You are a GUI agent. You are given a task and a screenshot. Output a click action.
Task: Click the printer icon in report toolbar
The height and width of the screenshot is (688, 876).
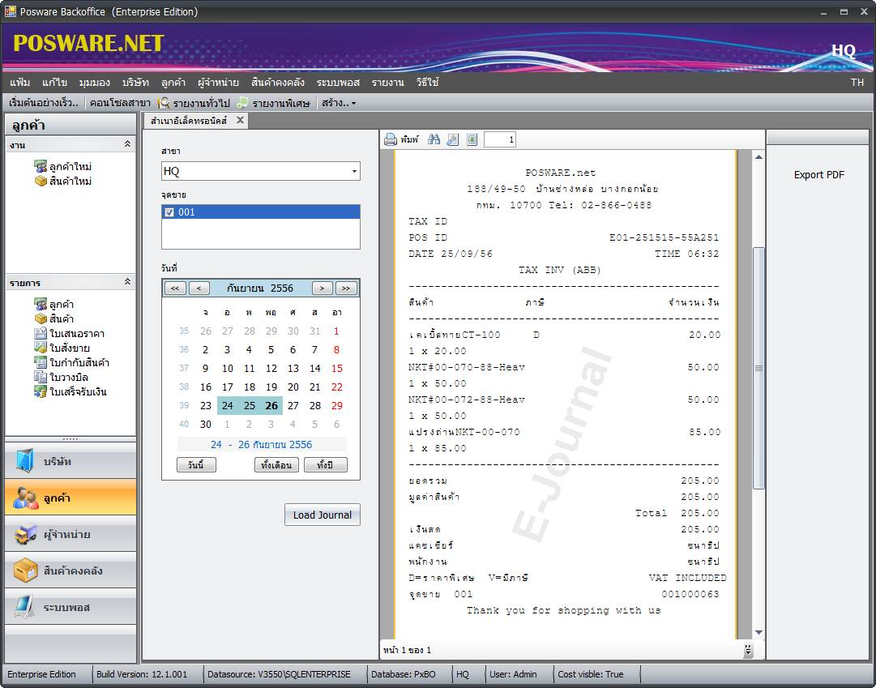[x=390, y=139]
